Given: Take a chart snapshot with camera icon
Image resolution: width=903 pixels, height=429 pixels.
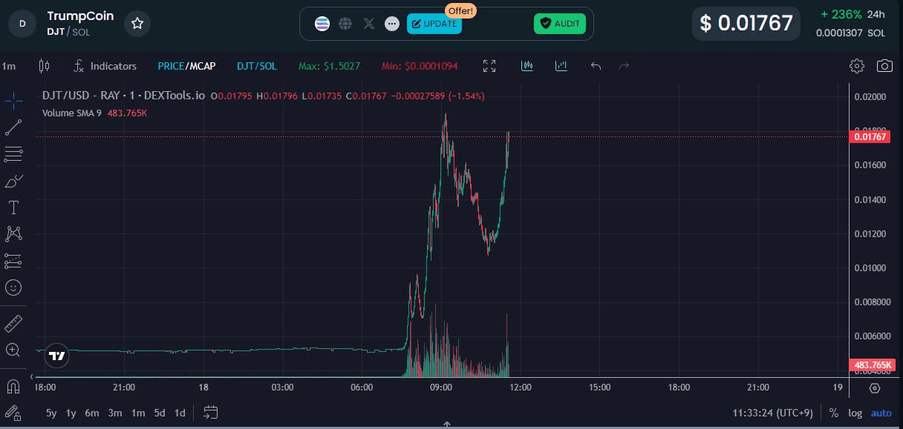Looking at the screenshot, I should tap(884, 66).
